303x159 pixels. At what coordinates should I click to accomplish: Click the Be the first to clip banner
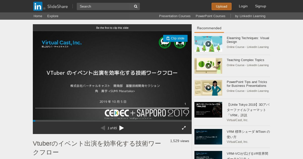coord(112,28)
